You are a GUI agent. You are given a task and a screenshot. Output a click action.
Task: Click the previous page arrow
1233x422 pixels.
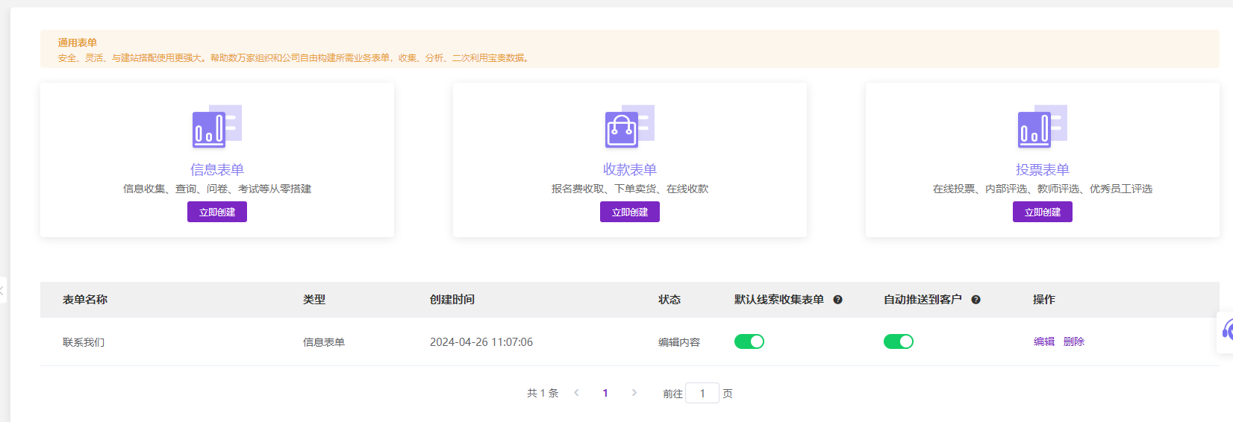[x=576, y=393]
